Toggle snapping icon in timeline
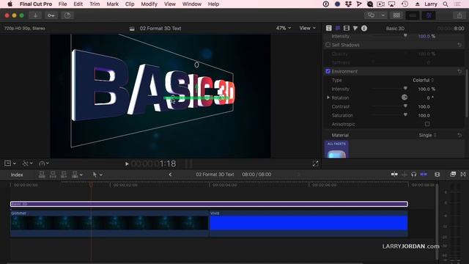This screenshot has height=264, width=469. [x=424, y=175]
